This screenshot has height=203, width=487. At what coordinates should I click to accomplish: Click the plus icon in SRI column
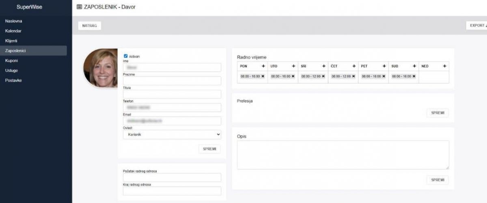[x=324, y=66]
